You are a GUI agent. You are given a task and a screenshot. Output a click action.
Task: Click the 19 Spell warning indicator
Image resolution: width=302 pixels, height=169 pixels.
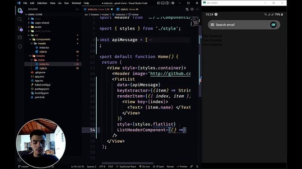click(159, 167)
